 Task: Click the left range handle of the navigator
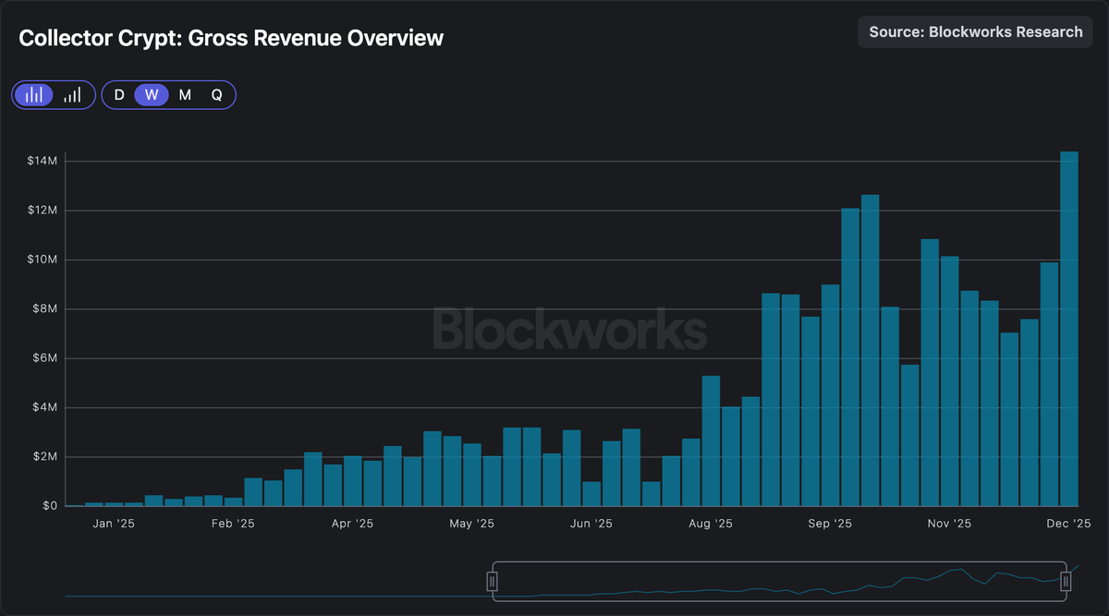pos(493,581)
